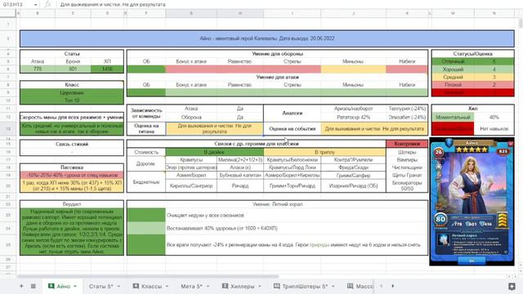The height and width of the screenshot is (294, 523).
Task: Open the Мета 5* tab dropdown arrow
Action: coord(208,287)
